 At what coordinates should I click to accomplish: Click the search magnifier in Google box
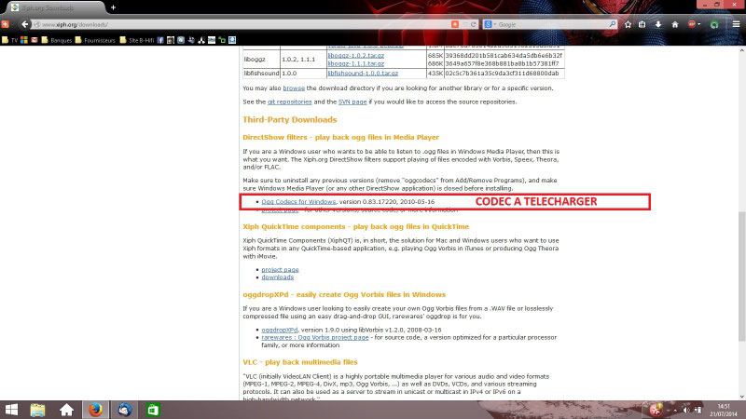[612, 24]
